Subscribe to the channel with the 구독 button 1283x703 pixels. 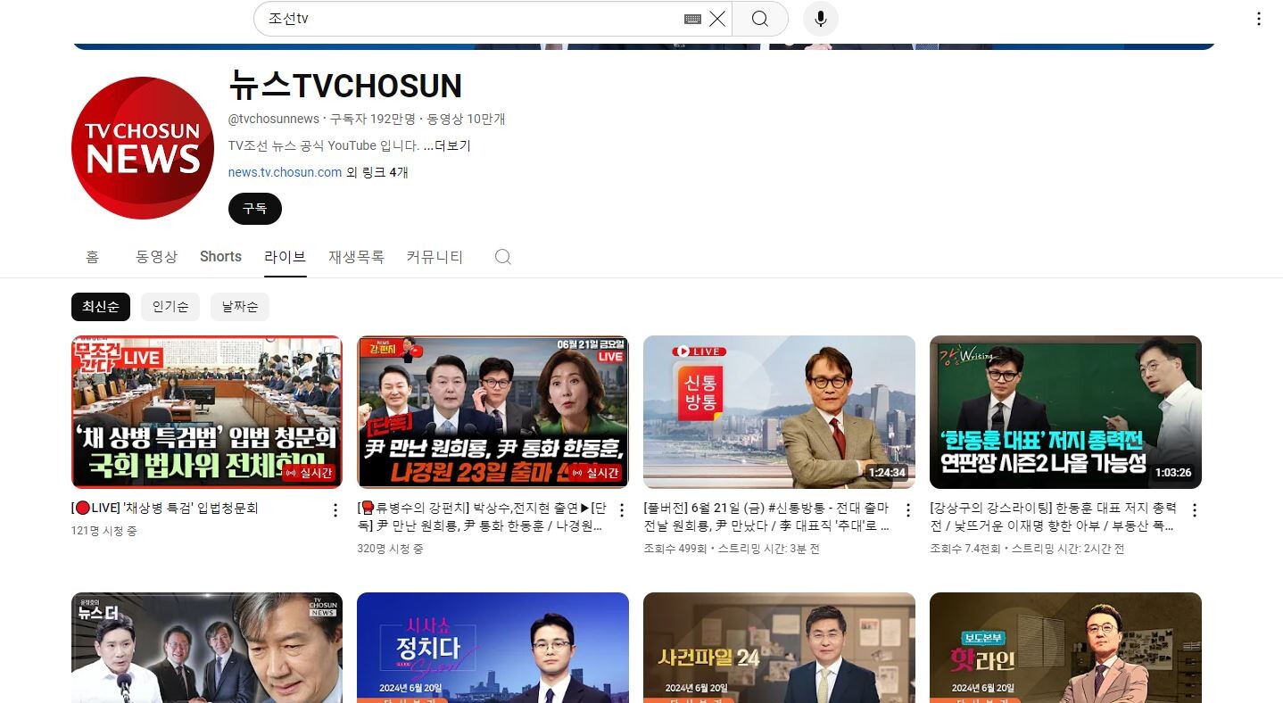(x=255, y=209)
